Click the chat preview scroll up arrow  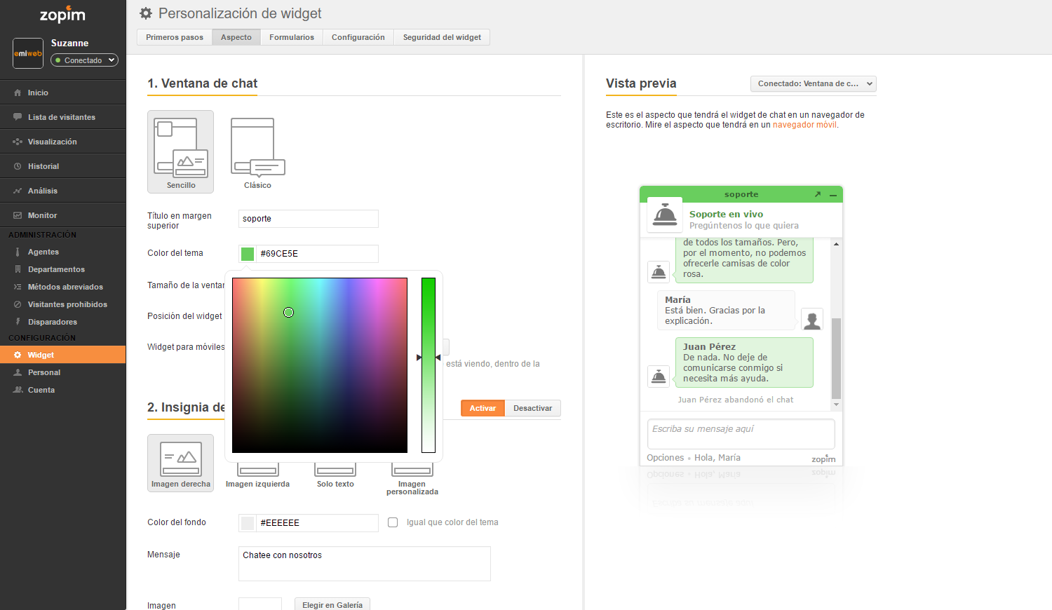pos(836,244)
